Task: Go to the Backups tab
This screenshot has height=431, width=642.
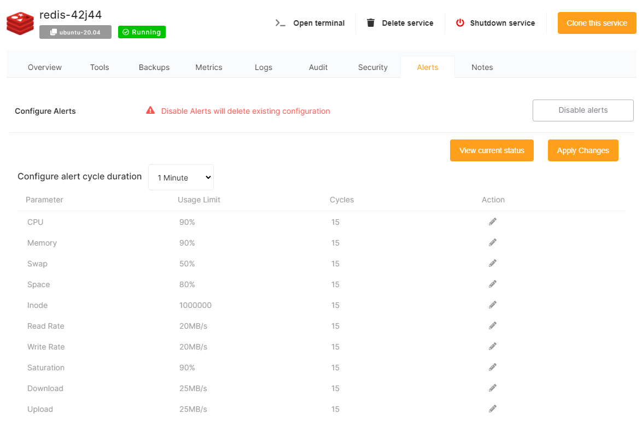Action: tap(154, 67)
